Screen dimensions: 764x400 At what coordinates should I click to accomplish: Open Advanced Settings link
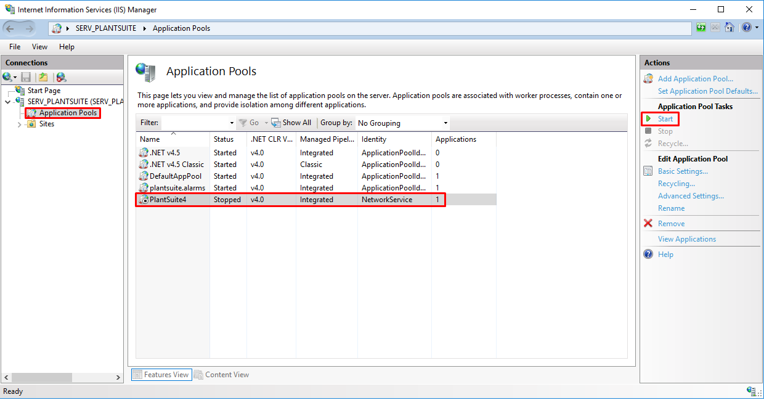tap(691, 196)
